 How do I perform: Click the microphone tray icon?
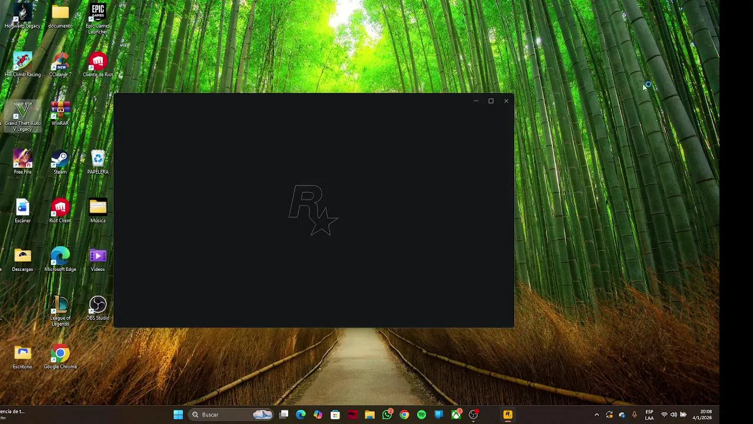point(634,415)
